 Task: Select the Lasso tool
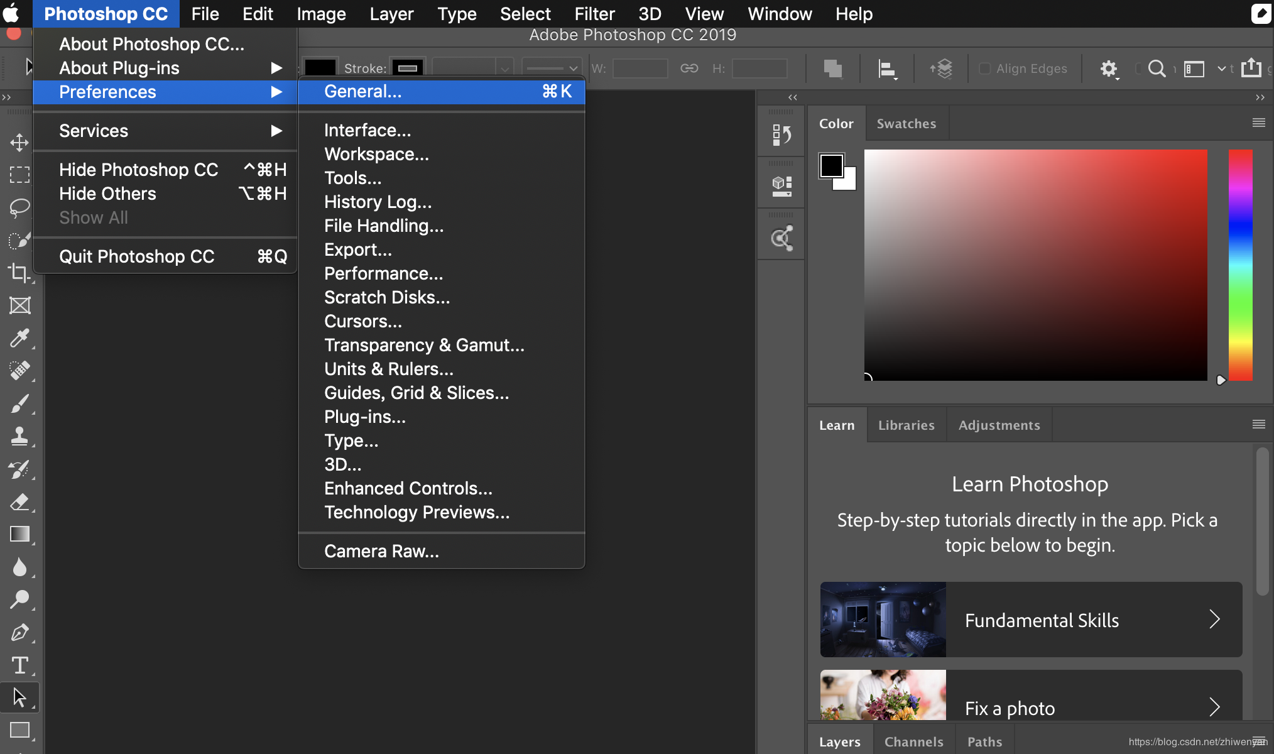[x=19, y=207]
